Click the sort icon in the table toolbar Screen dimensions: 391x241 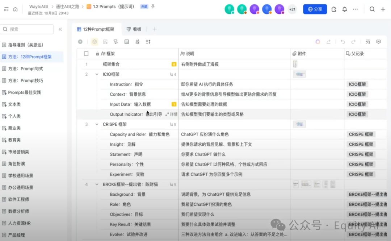point(137,42)
